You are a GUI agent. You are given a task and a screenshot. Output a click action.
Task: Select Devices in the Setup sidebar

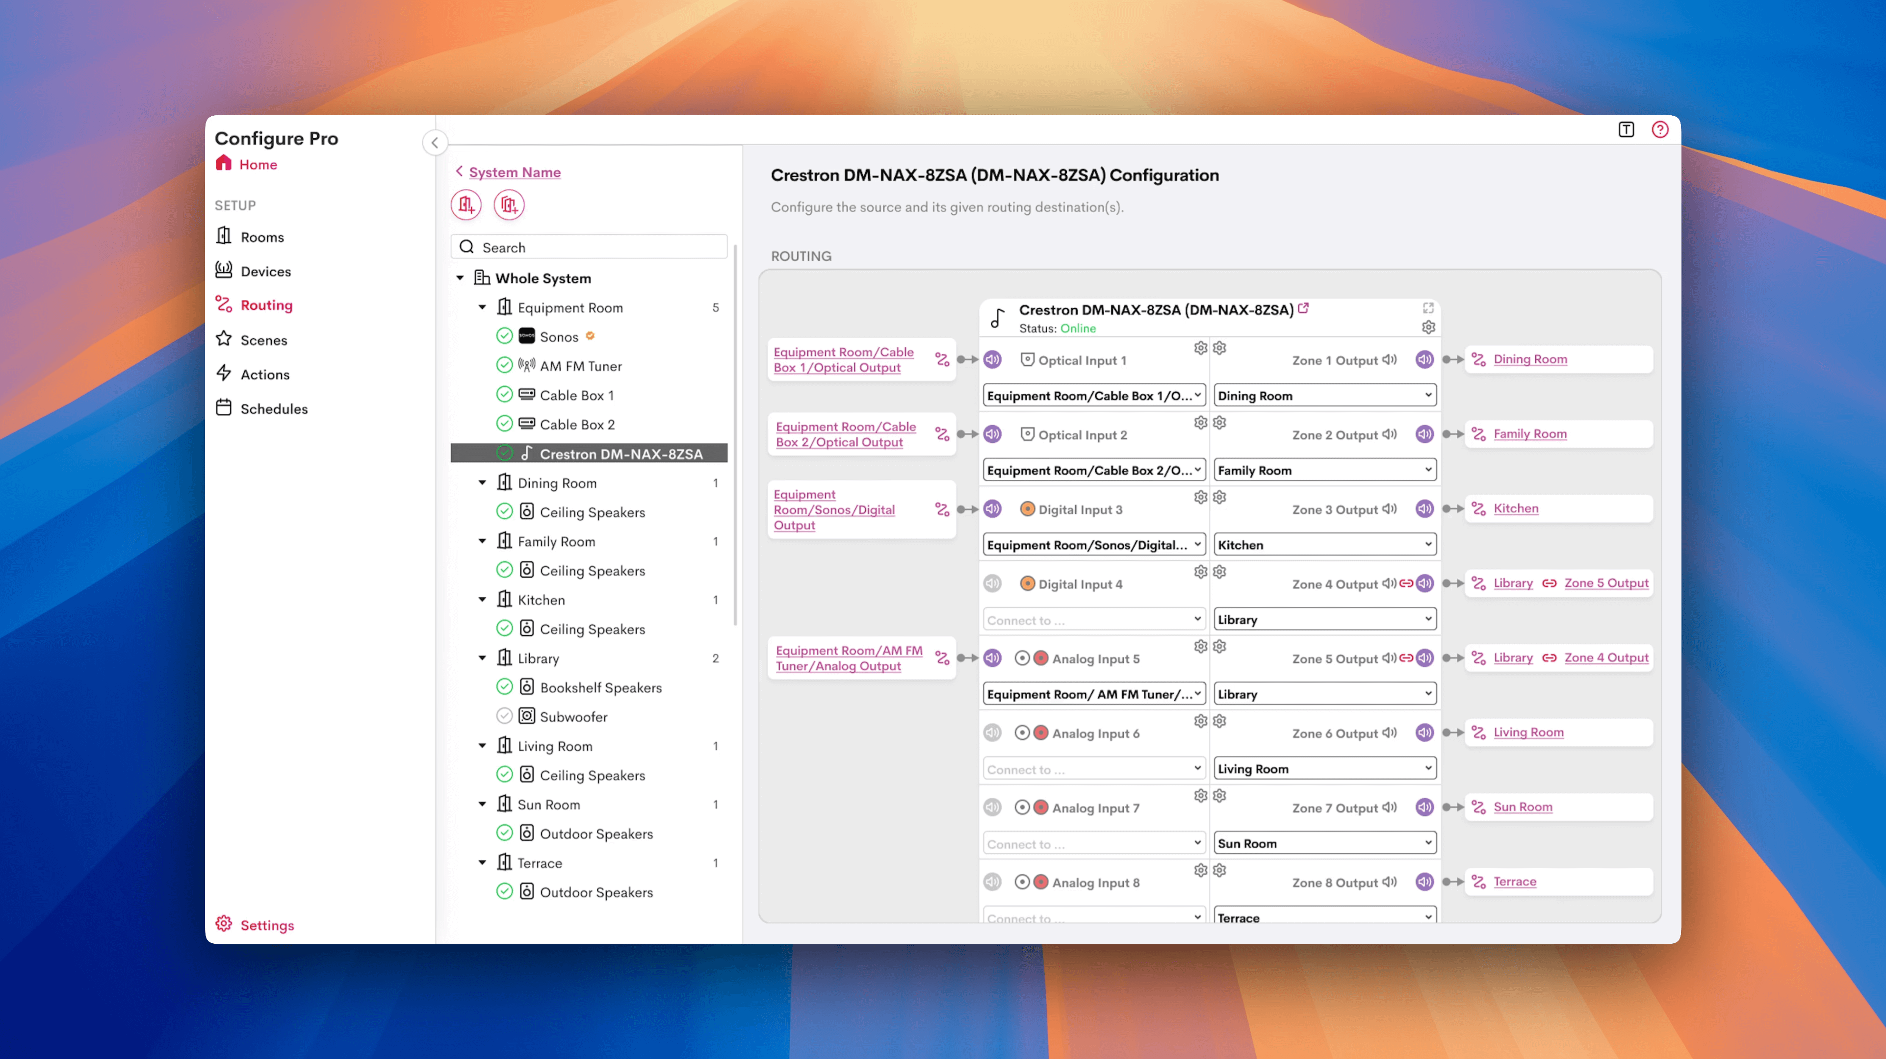point(265,271)
